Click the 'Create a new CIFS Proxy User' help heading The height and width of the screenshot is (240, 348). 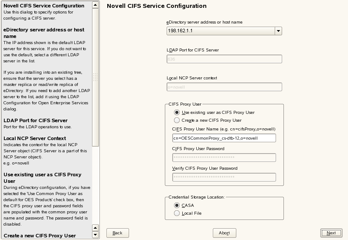(x=40, y=236)
